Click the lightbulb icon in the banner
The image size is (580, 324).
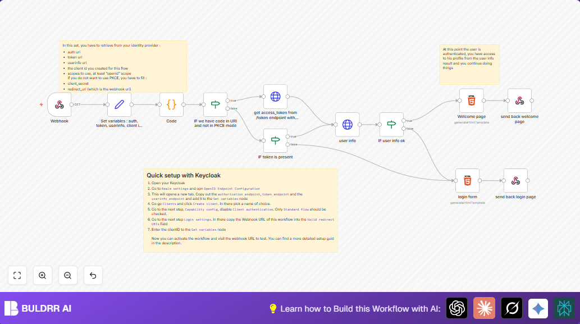click(273, 308)
